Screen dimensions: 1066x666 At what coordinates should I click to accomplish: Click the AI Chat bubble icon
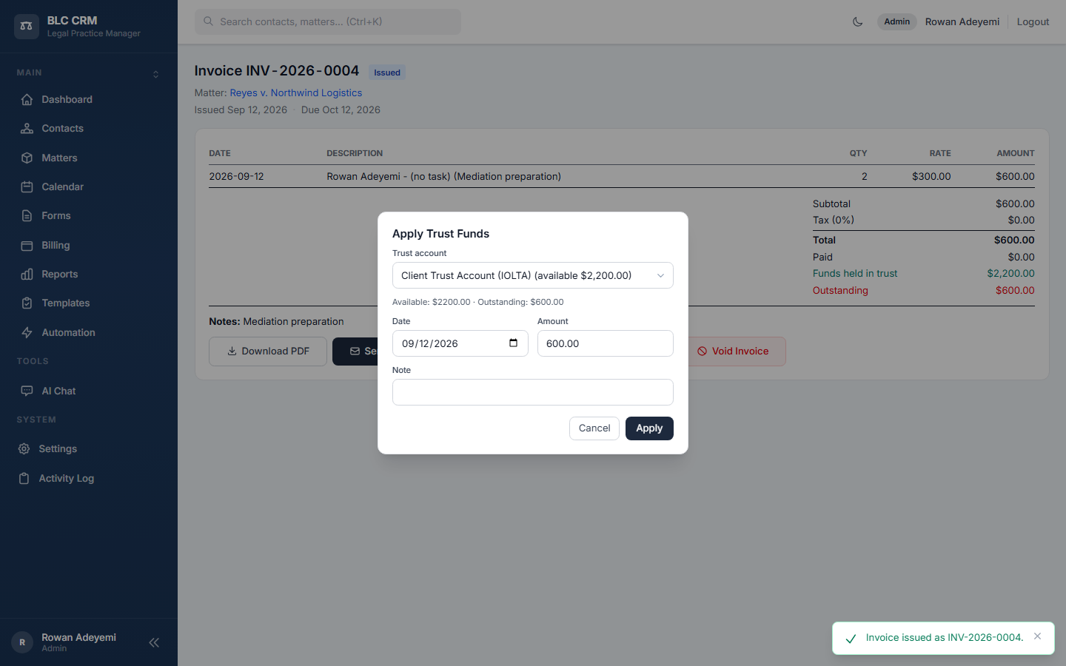click(27, 391)
